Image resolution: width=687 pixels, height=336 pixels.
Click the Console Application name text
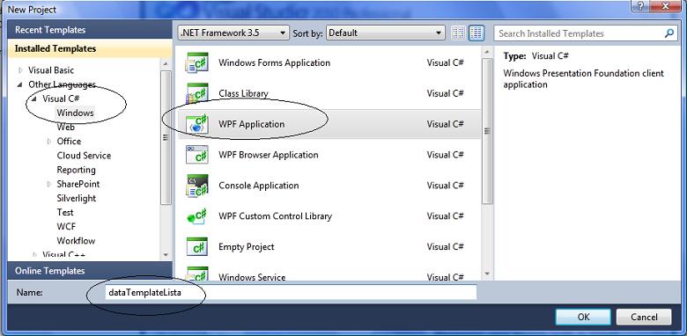click(x=258, y=186)
